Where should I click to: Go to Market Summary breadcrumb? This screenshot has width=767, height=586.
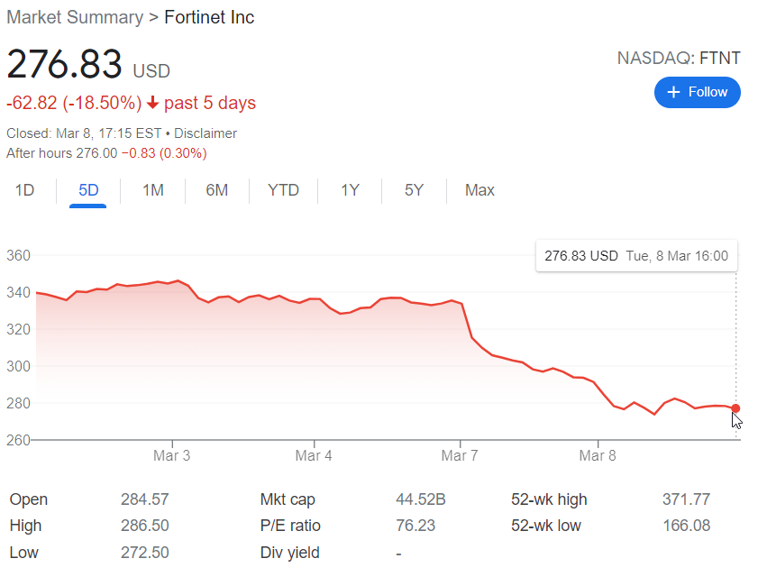(x=75, y=17)
